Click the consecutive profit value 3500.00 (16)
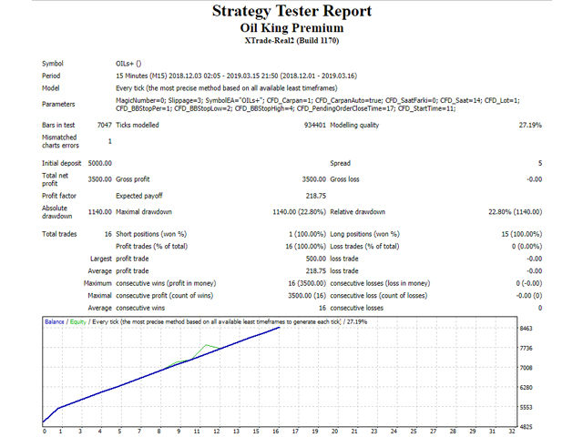The height and width of the screenshot is (437, 583). (307, 296)
